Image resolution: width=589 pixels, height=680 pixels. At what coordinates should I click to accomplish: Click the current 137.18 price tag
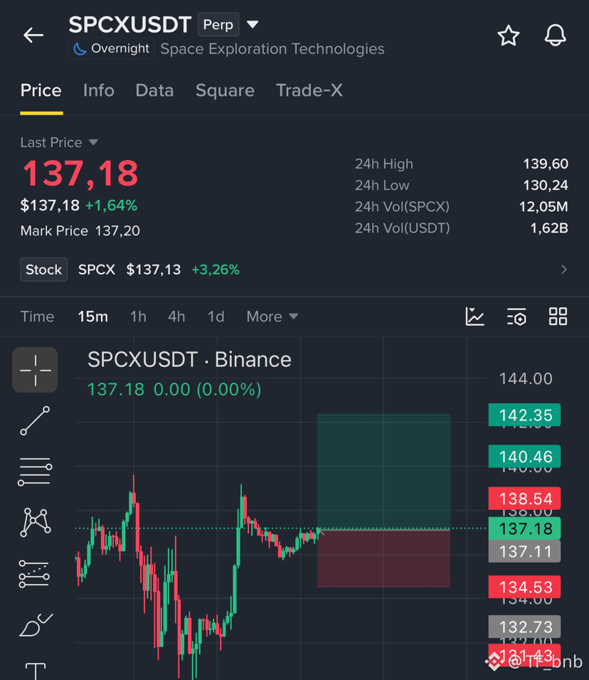[x=524, y=528]
